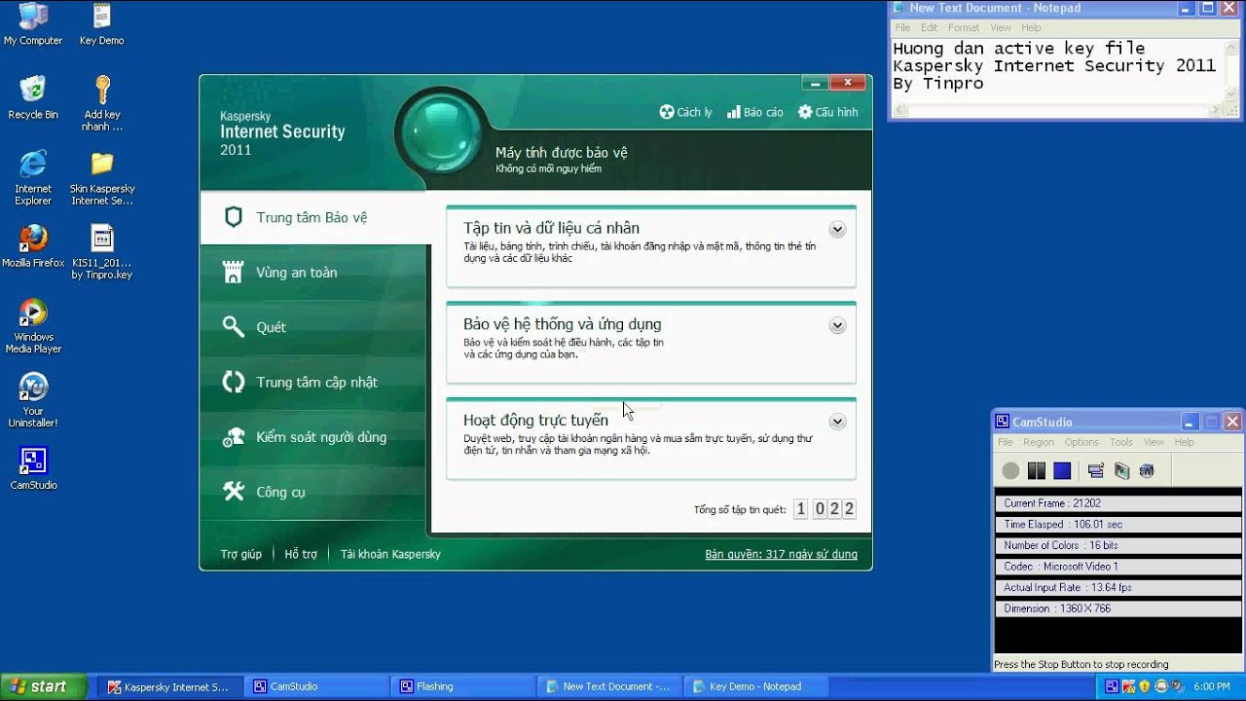Open Trung tâm cập nhật section
Image resolution: width=1246 pixels, height=701 pixels.
tap(312, 382)
